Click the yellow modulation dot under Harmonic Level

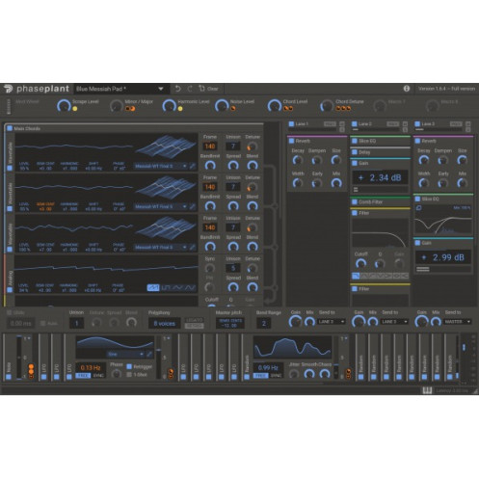180,109
